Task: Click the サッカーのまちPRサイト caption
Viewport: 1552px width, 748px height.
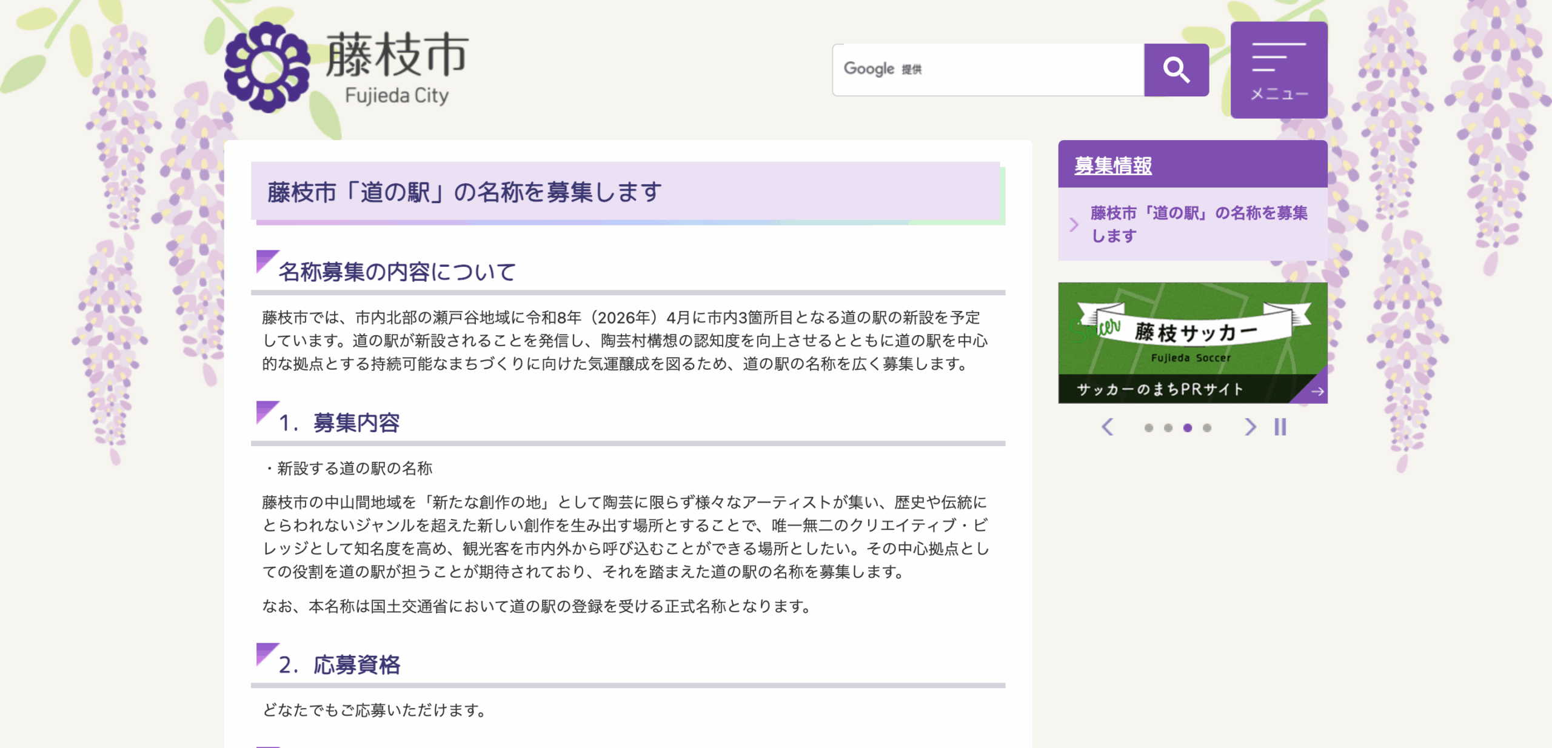Action: [x=1160, y=389]
